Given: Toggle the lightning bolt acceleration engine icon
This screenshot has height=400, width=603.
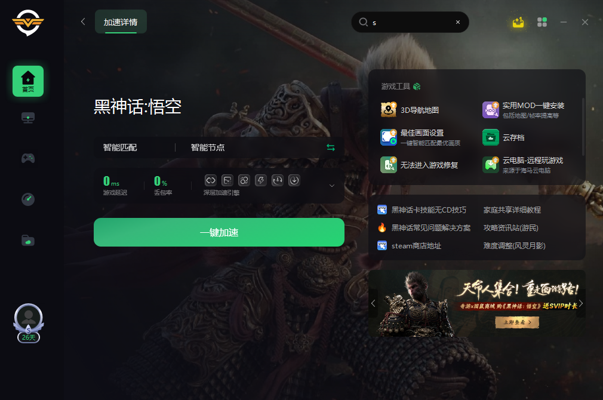Looking at the screenshot, I should coord(261,180).
